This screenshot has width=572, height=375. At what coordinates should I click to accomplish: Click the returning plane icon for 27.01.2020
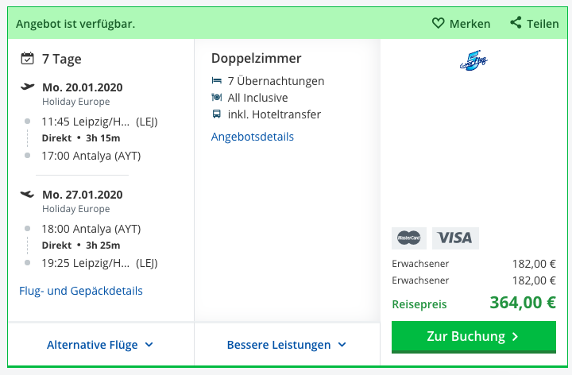coord(27,194)
